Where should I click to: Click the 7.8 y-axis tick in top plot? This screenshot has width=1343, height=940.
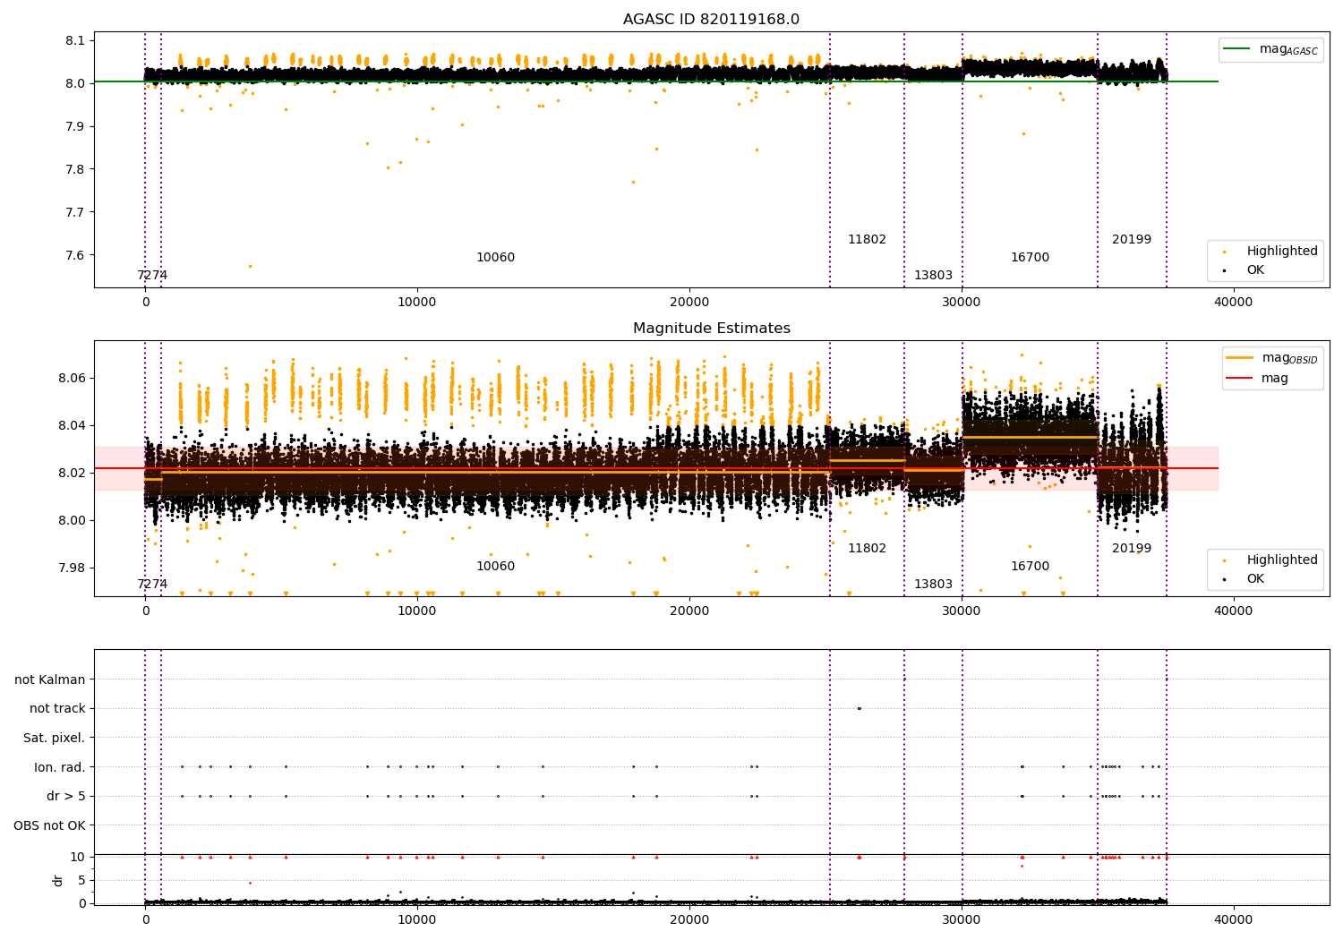pyautogui.click(x=75, y=169)
